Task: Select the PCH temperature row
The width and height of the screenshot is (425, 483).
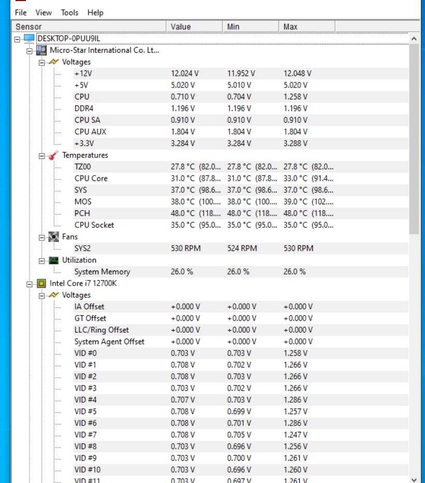Action: click(x=241, y=214)
